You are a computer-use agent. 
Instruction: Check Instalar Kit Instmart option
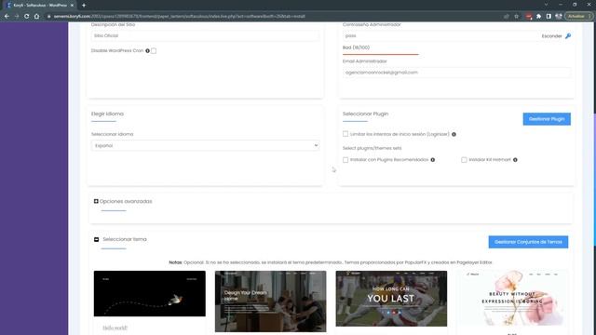[x=464, y=160]
